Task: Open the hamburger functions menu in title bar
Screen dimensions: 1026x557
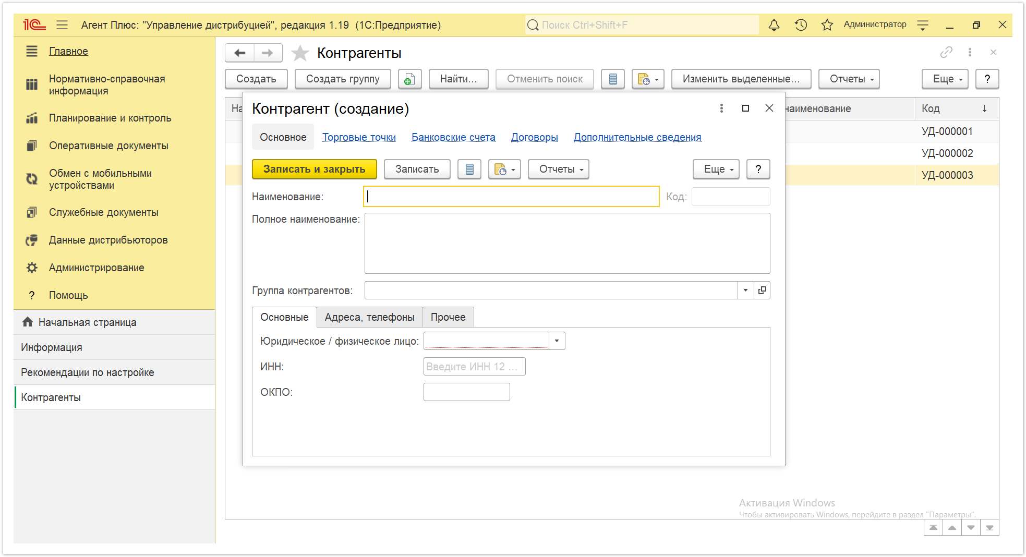Action: click(x=62, y=25)
